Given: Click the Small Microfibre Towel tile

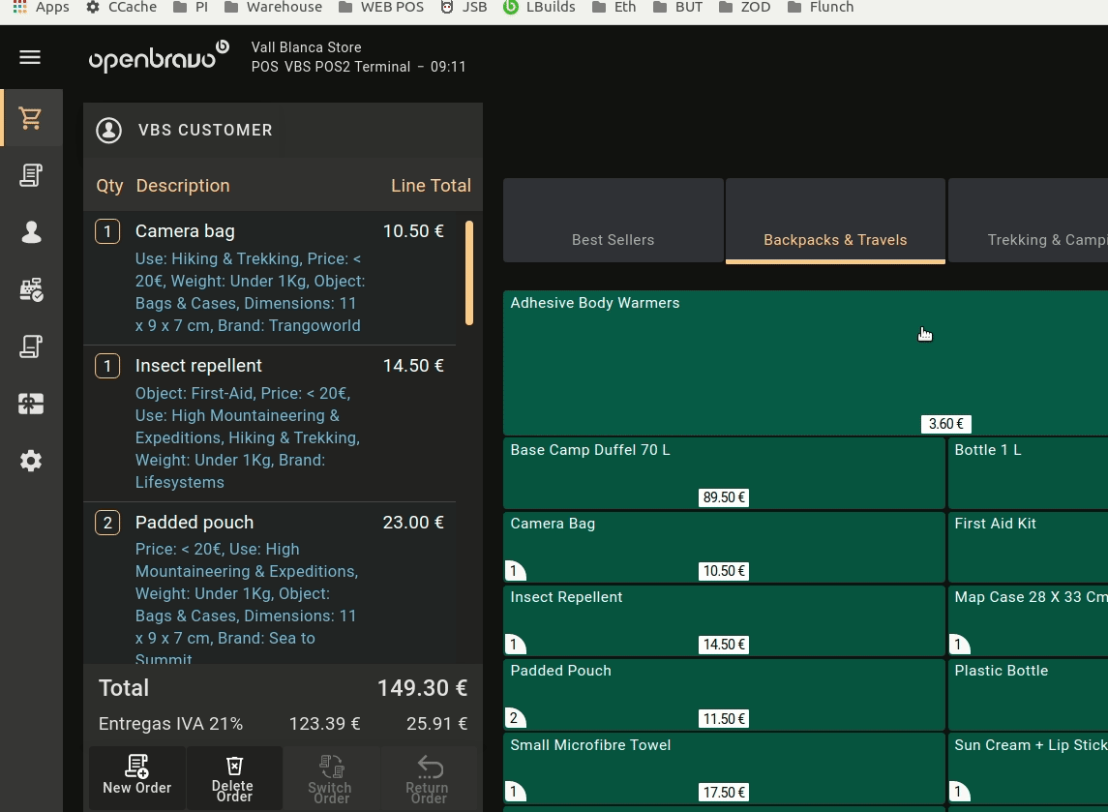Looking at the screenshot, I should (x=723, y=769).
